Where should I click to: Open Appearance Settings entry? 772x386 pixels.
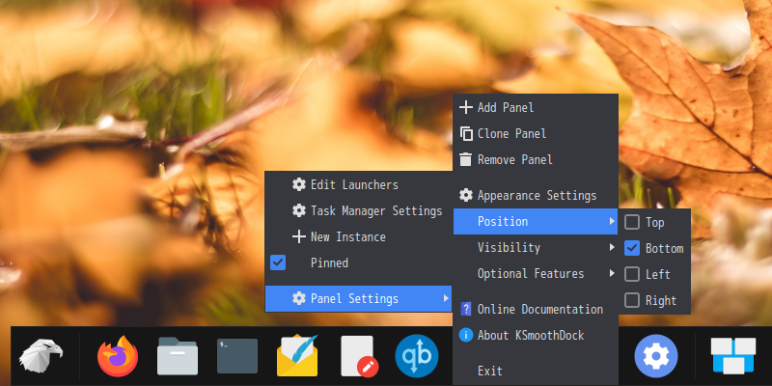pyautogui.click(x=536, y=196)
